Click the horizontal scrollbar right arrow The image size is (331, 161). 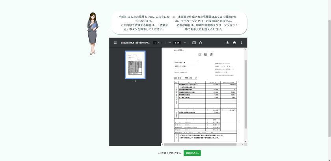[x=243, y=144]
